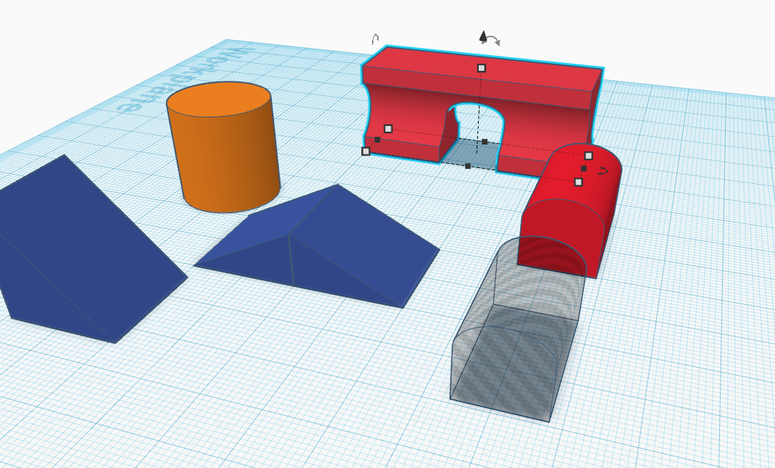Select the solid red round roof shape
Screen dimensions: 775x468
(x=568, y=213)
